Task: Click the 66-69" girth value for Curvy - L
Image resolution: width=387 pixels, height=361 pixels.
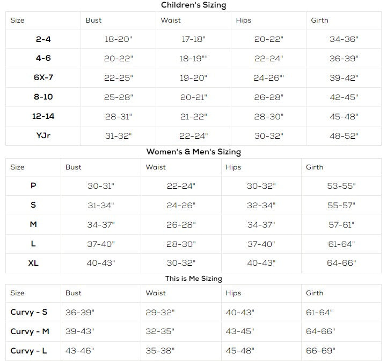Action: click(x=320, y=351)
